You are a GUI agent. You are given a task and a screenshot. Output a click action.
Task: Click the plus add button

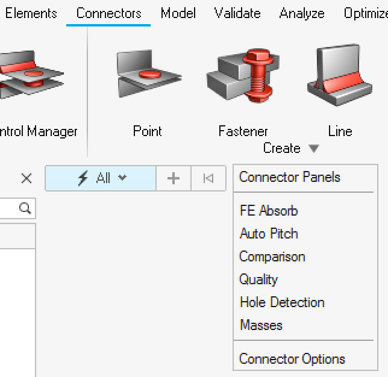[174, 178]
